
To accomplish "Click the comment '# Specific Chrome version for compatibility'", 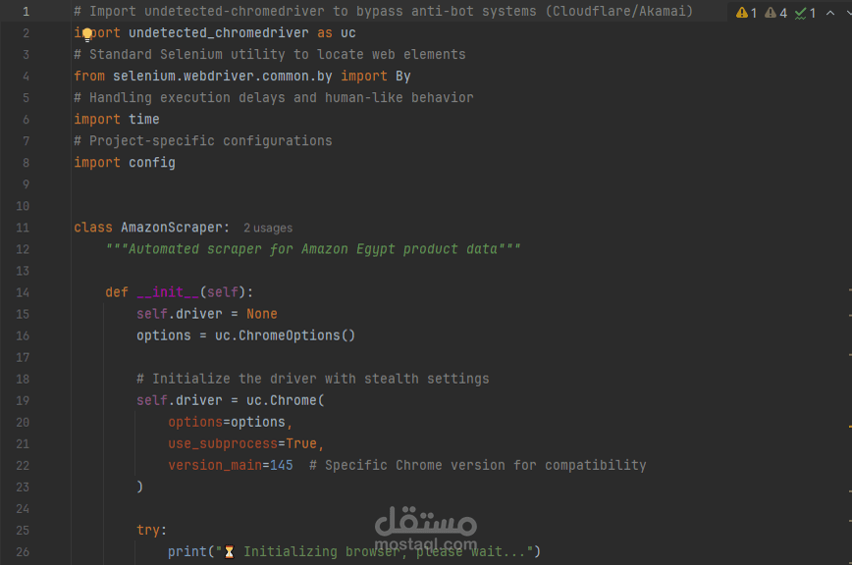I will (478, 465).
